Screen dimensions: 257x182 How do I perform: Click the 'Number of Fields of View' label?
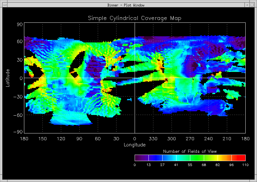tap(190, 151)
